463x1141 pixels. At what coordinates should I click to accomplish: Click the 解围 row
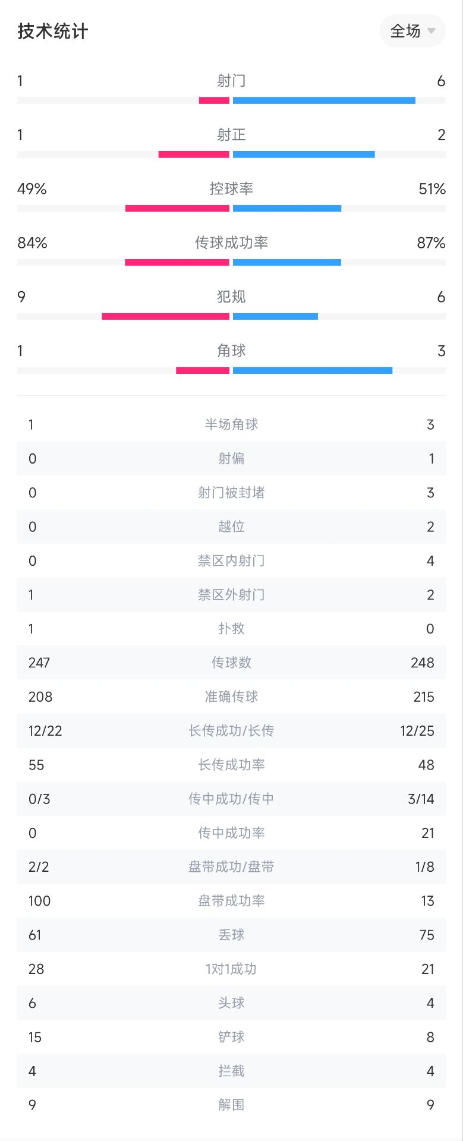click(231, 1105)
